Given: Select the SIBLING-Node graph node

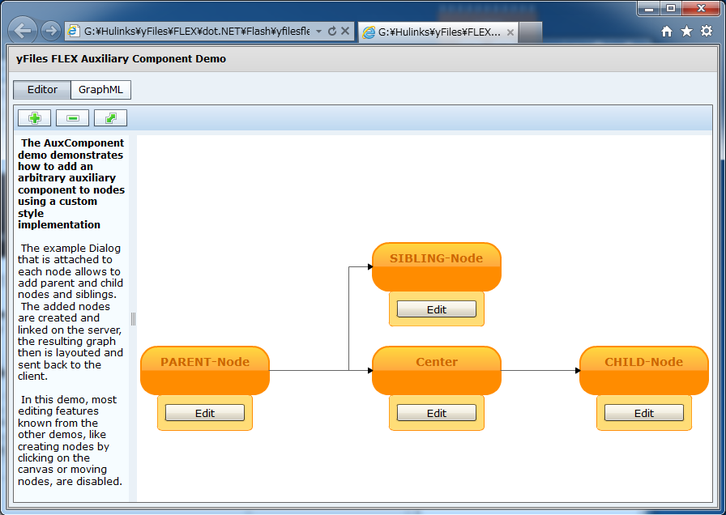Looking at the screenshot, I should pos(437,267).
